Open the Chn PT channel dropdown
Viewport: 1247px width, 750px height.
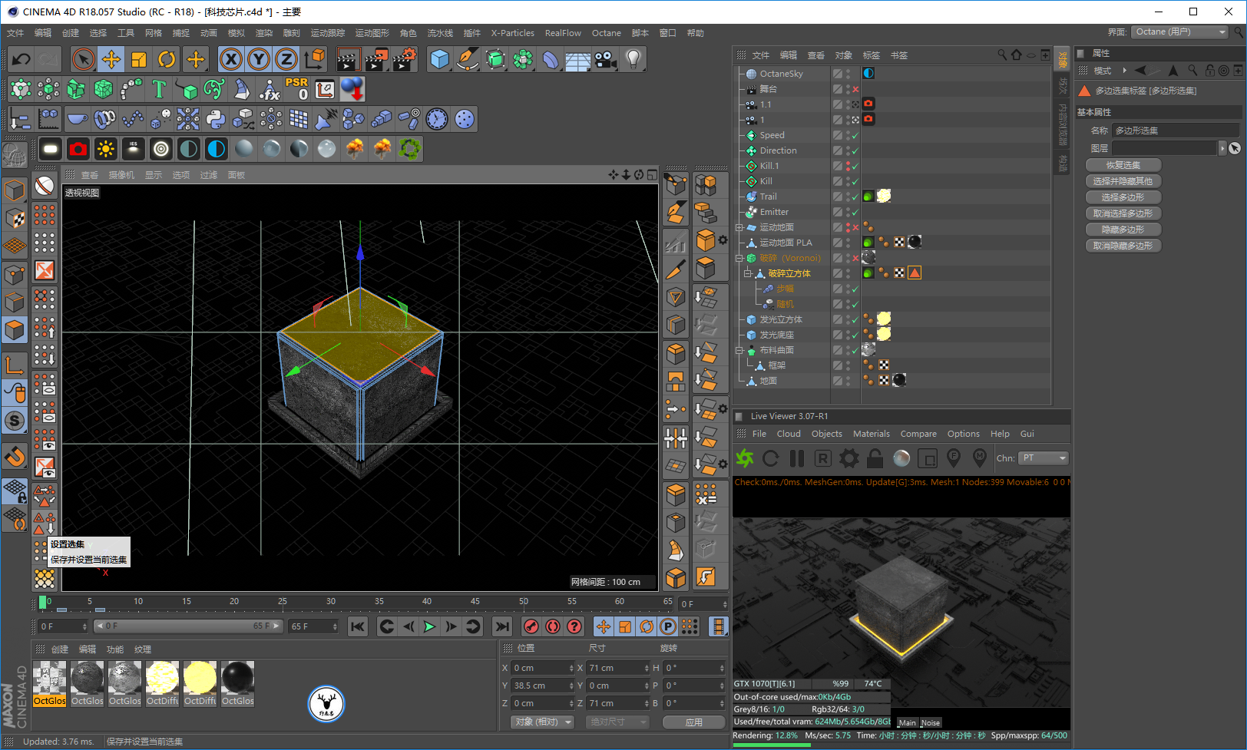pos(1044,458)
